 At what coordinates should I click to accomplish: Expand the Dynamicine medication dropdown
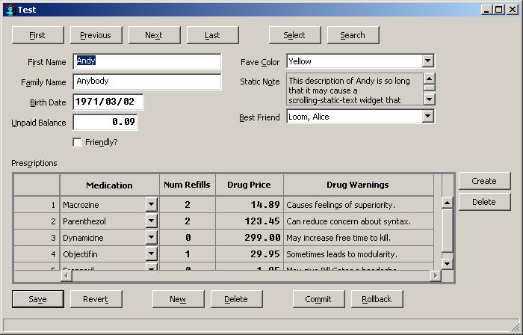pos(152,238)
